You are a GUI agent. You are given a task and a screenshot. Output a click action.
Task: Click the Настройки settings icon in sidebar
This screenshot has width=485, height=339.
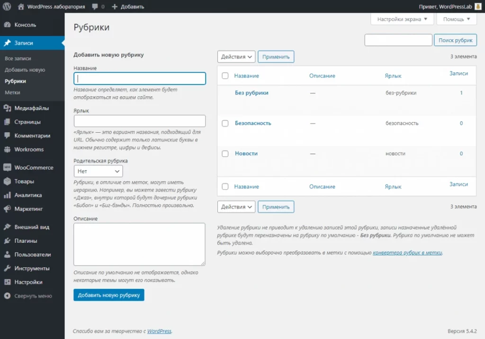coord(7,282)
